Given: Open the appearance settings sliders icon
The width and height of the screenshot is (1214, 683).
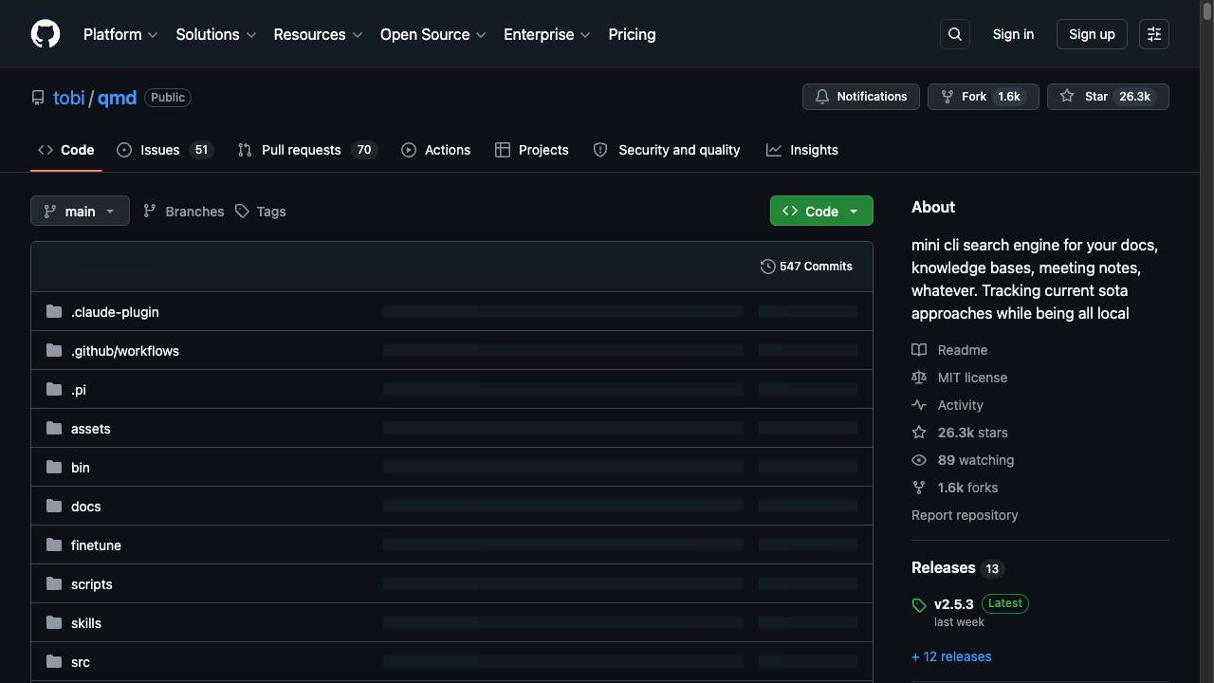Looking at the screenshot, I should (1154, 34).
